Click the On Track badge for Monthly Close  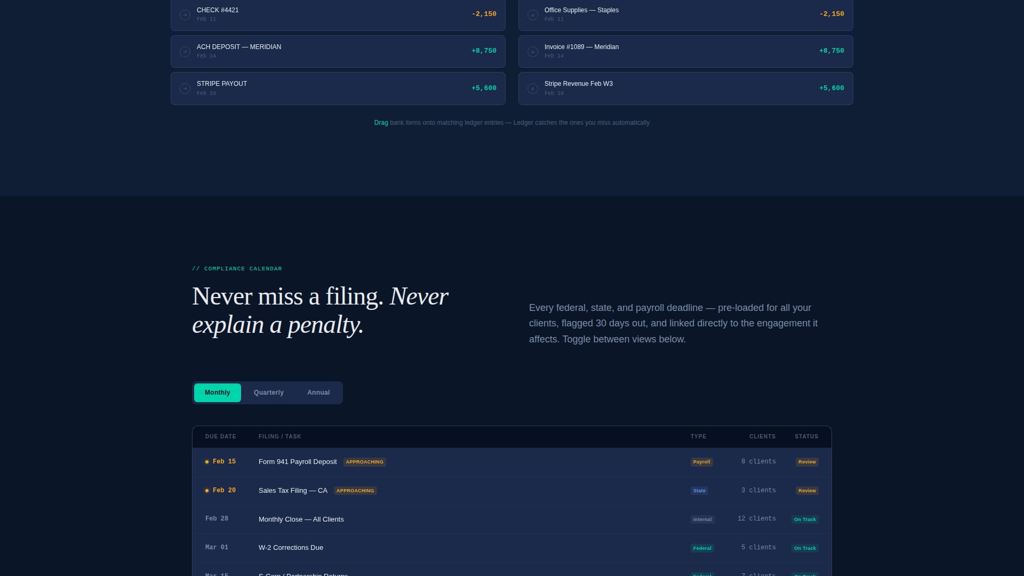click(x=805, y=519)
